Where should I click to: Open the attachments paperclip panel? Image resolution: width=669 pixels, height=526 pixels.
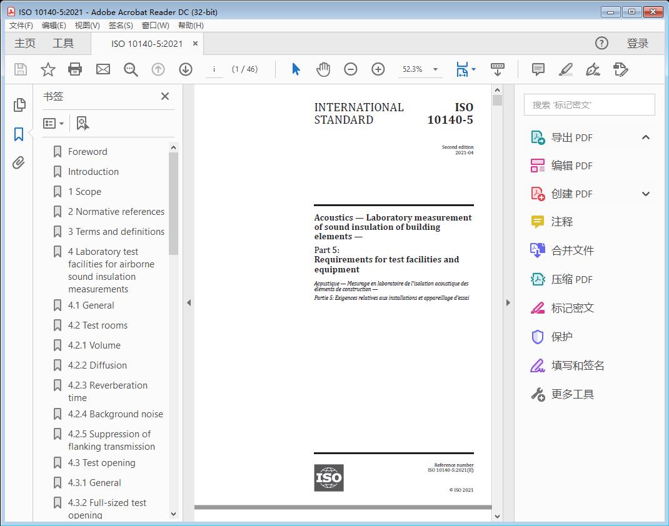[x=18, y=162]
